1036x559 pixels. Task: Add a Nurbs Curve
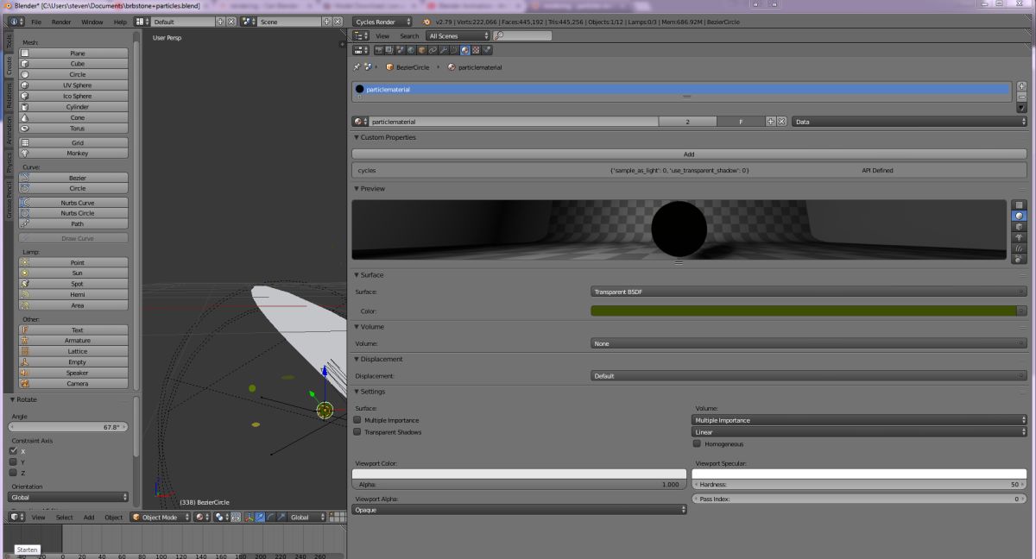(x=73, y=203)
